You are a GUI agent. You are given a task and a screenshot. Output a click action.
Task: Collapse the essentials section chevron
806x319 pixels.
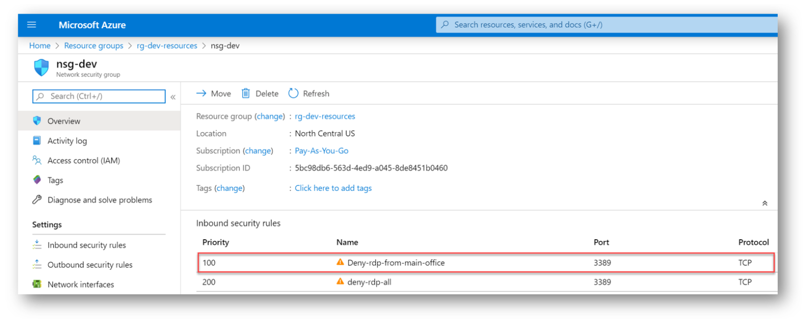[765, 203]
